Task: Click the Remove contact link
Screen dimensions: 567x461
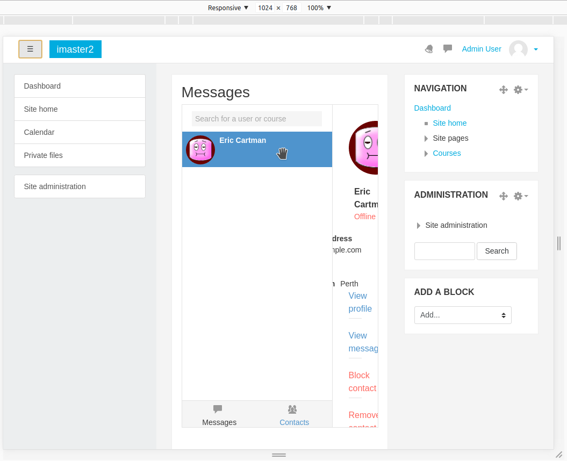Action: click(x=363, y=420)
